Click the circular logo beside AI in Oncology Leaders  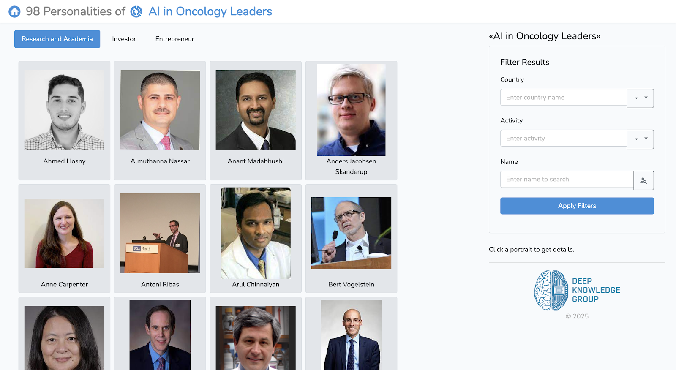coord(136,11)
